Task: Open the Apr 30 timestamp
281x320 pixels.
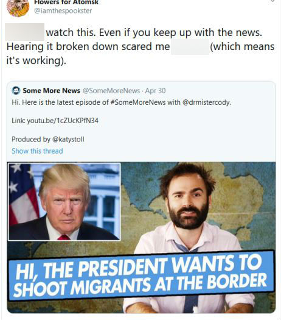Action: point(155,91)
